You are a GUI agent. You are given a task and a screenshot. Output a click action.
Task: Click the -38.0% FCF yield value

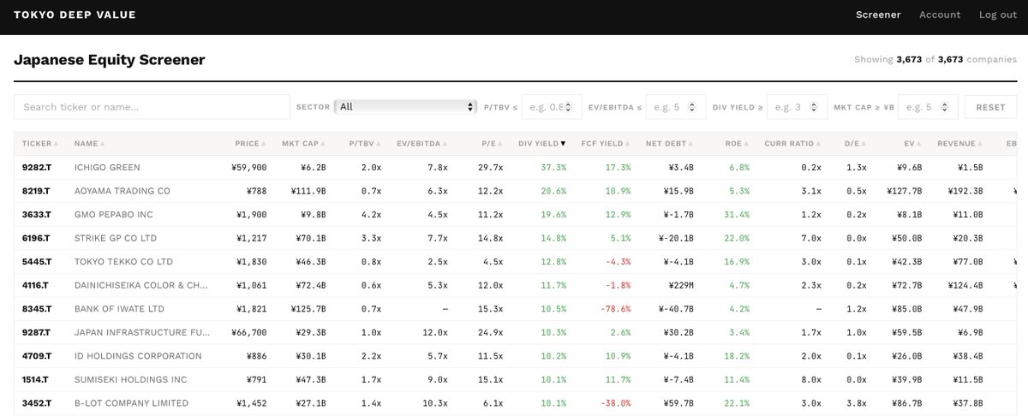(615, 402)
